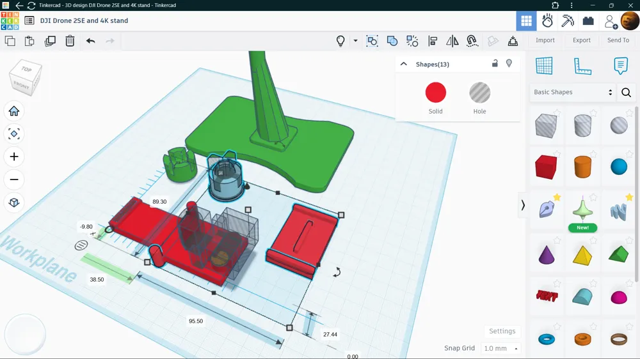Click the Drop to workplane icon

point(513,41)
